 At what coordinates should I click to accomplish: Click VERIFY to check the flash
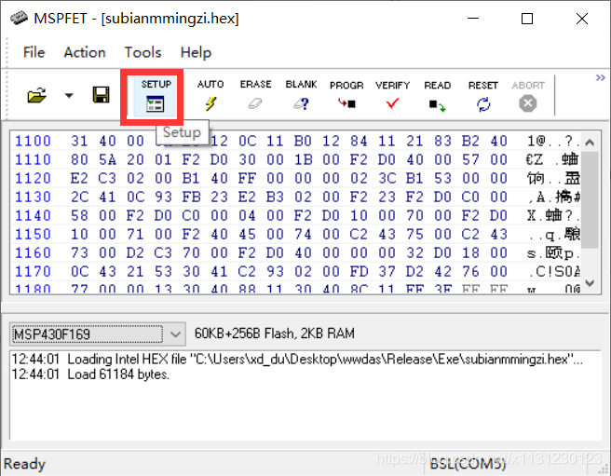point(392,97)
